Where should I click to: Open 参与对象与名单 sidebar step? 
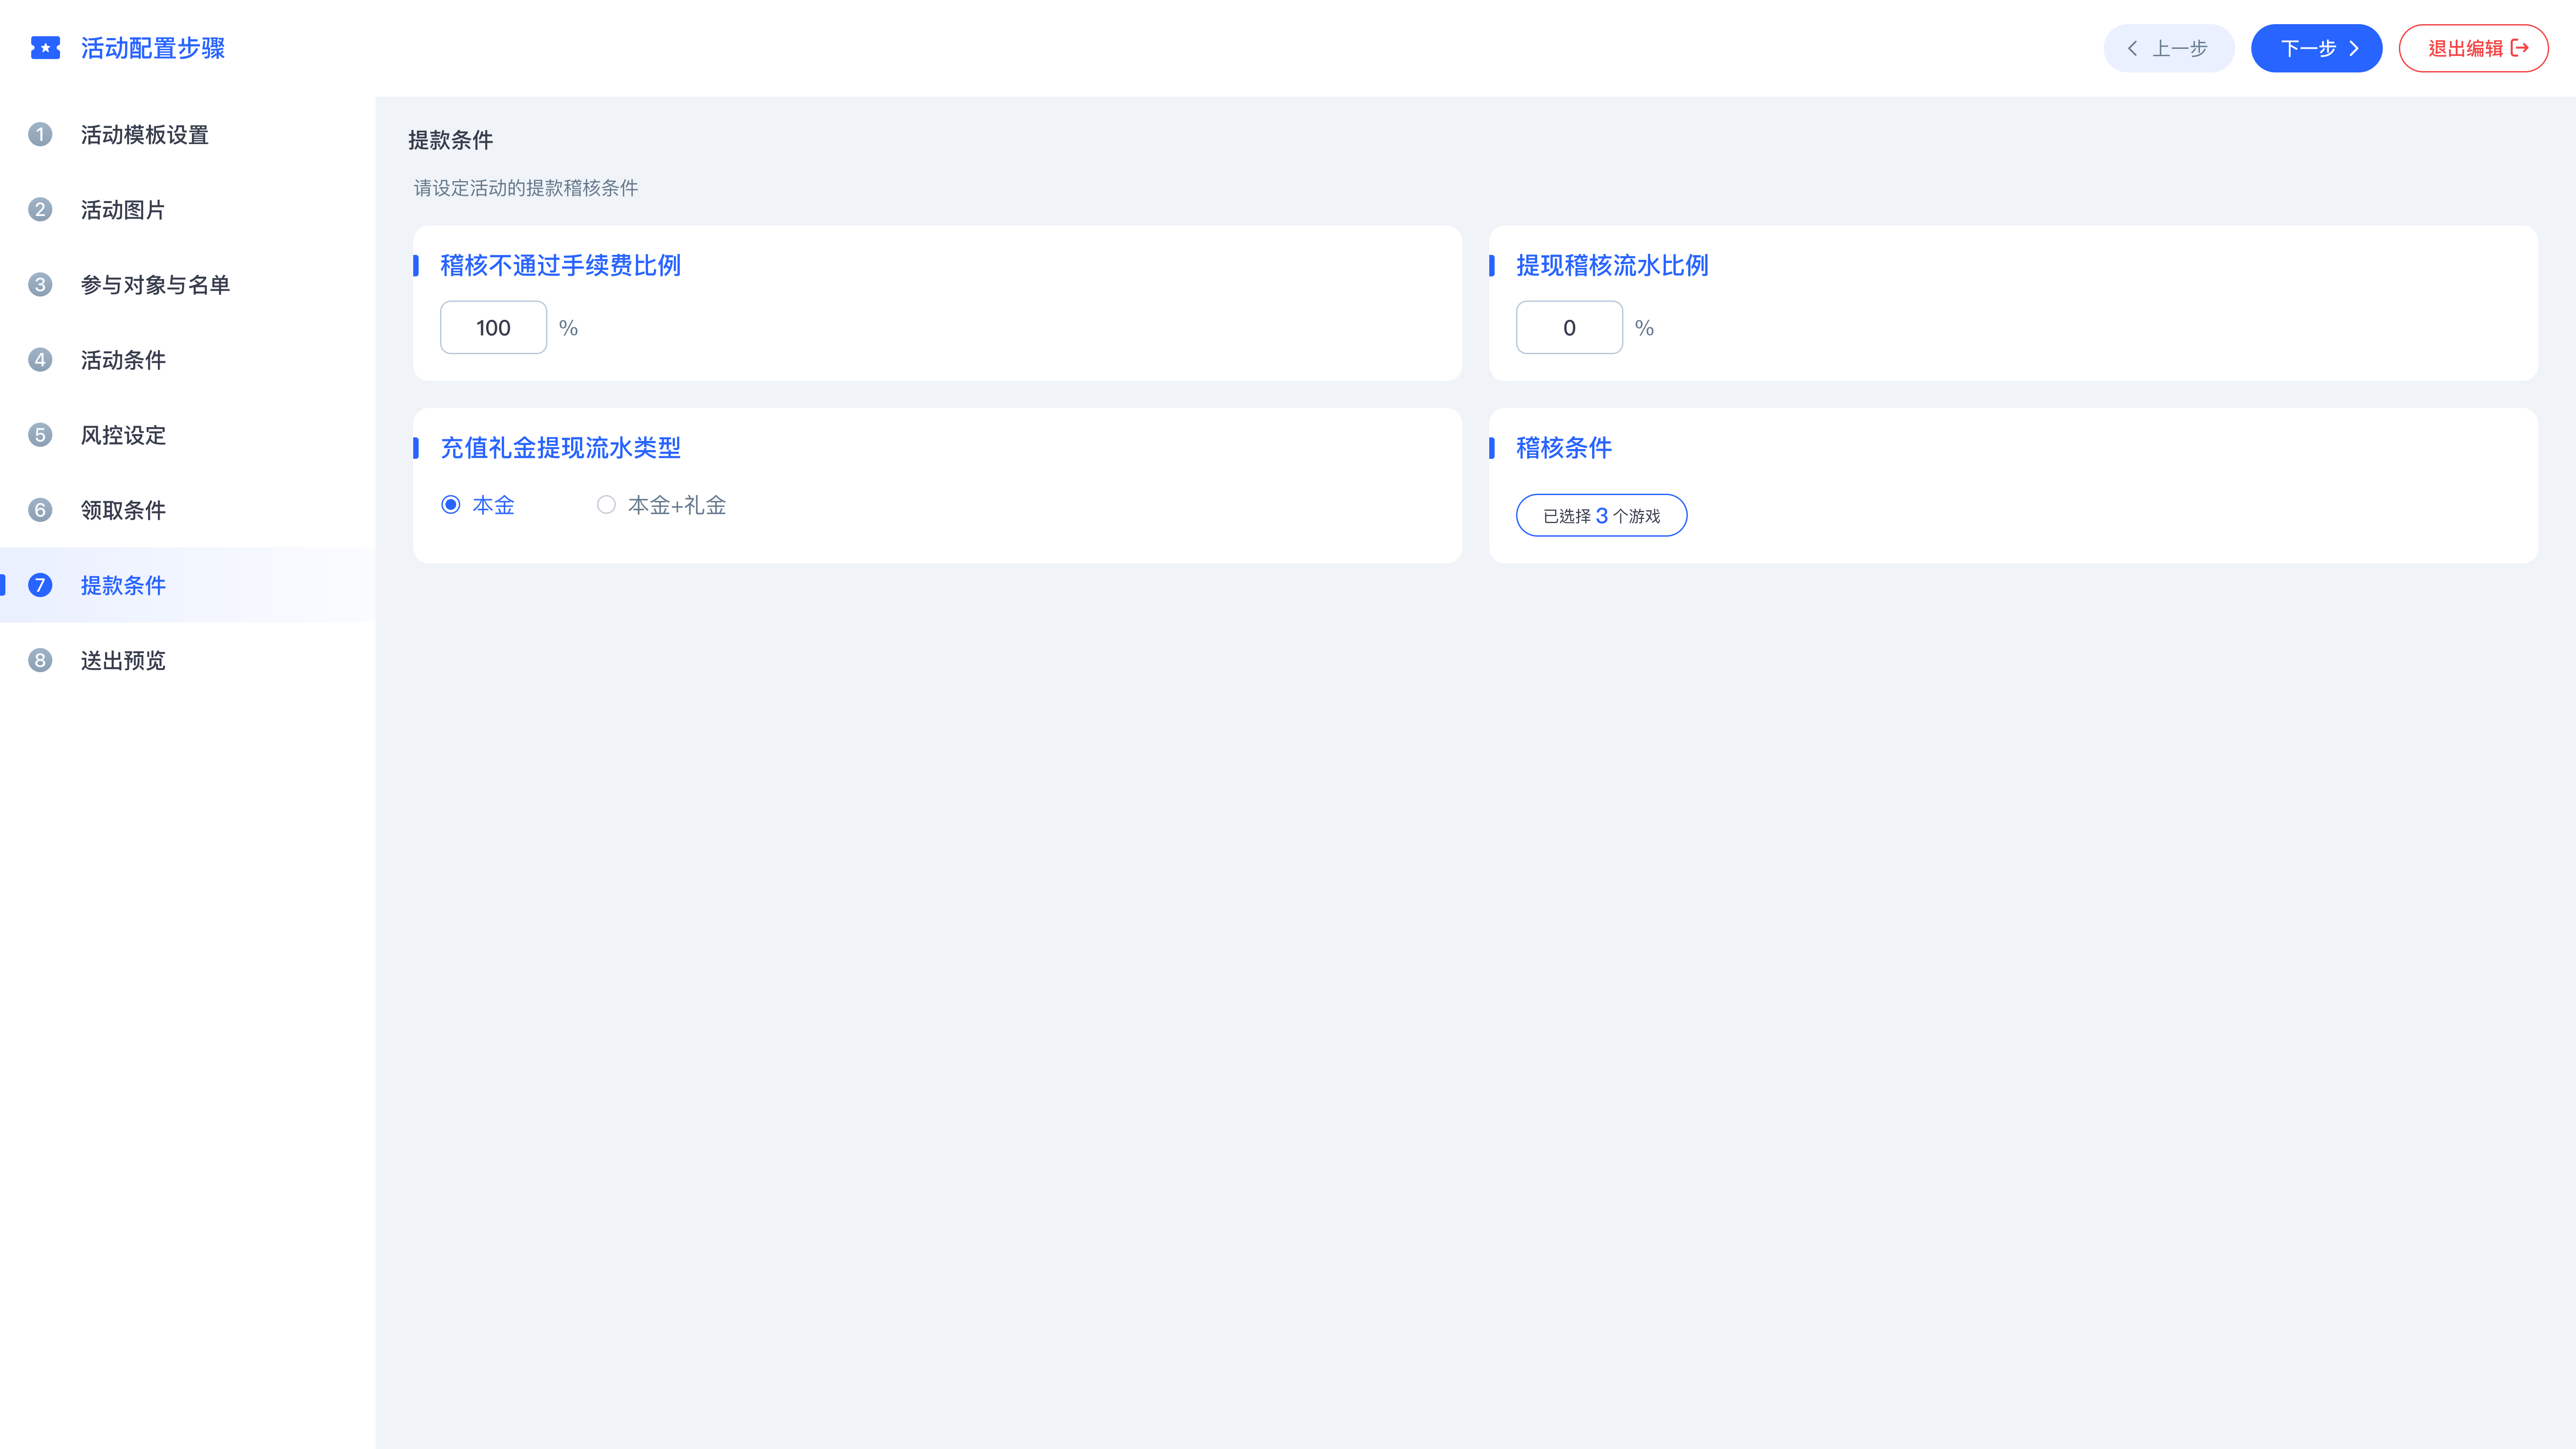[x=155, y=285]
